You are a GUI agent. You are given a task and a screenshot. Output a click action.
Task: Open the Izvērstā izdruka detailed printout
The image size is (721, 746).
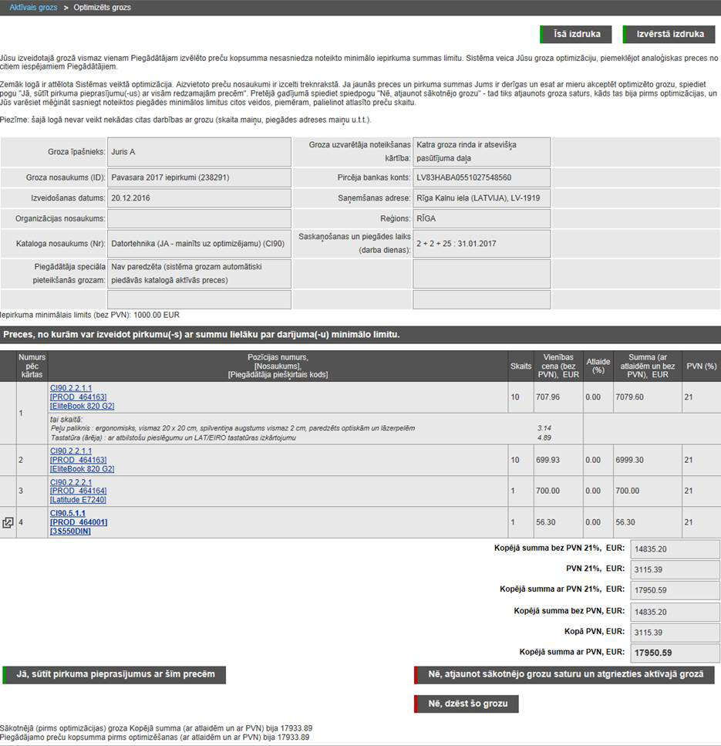pos(669,35)
